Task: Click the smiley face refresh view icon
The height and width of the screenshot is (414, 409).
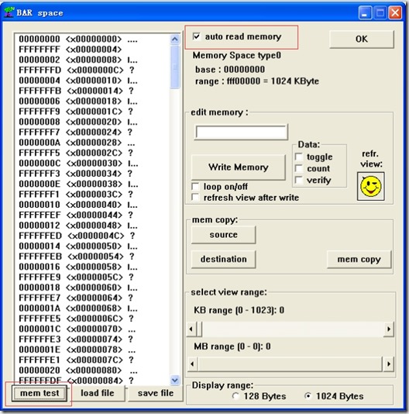Action: click(x=371, y=186)
